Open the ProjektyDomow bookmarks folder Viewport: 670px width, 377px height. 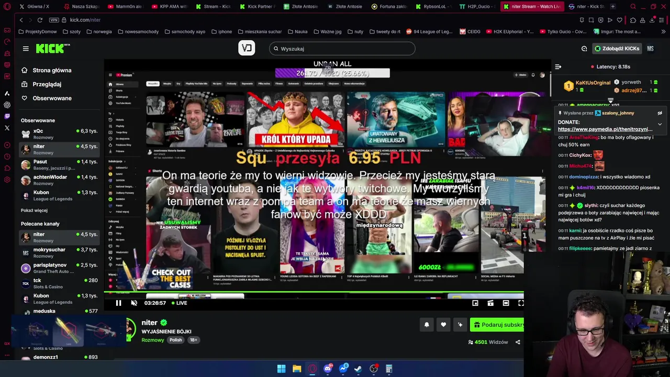pos(37,31)
